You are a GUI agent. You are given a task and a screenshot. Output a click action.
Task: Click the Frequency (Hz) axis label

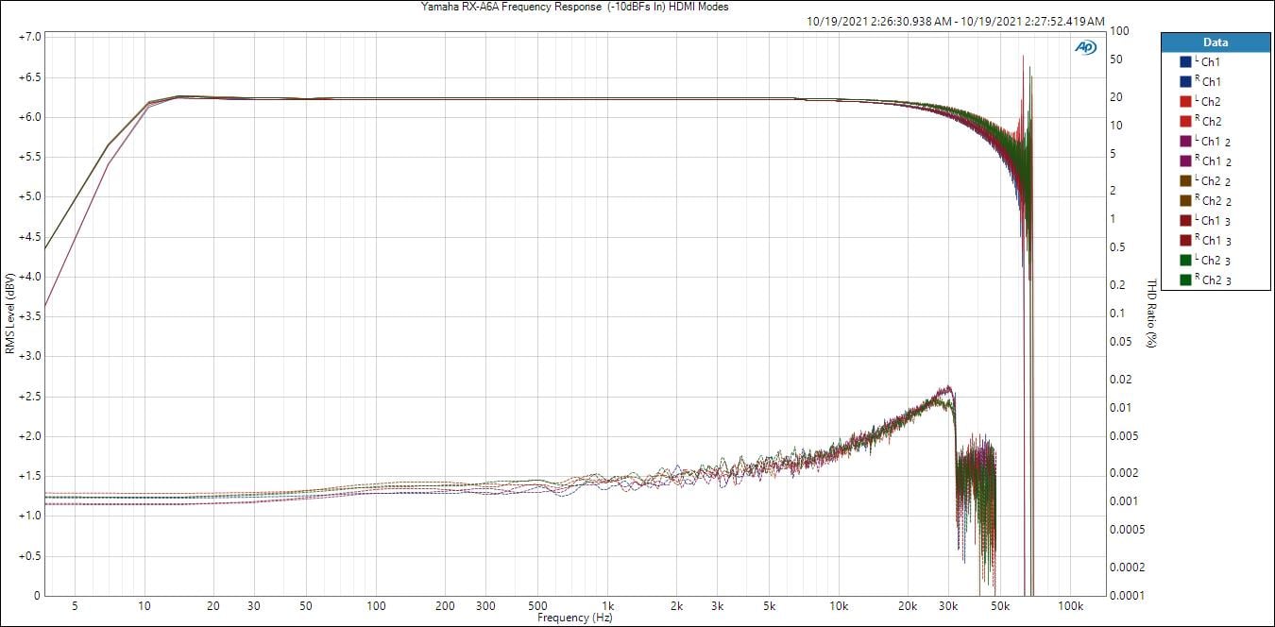click(575, 618)
